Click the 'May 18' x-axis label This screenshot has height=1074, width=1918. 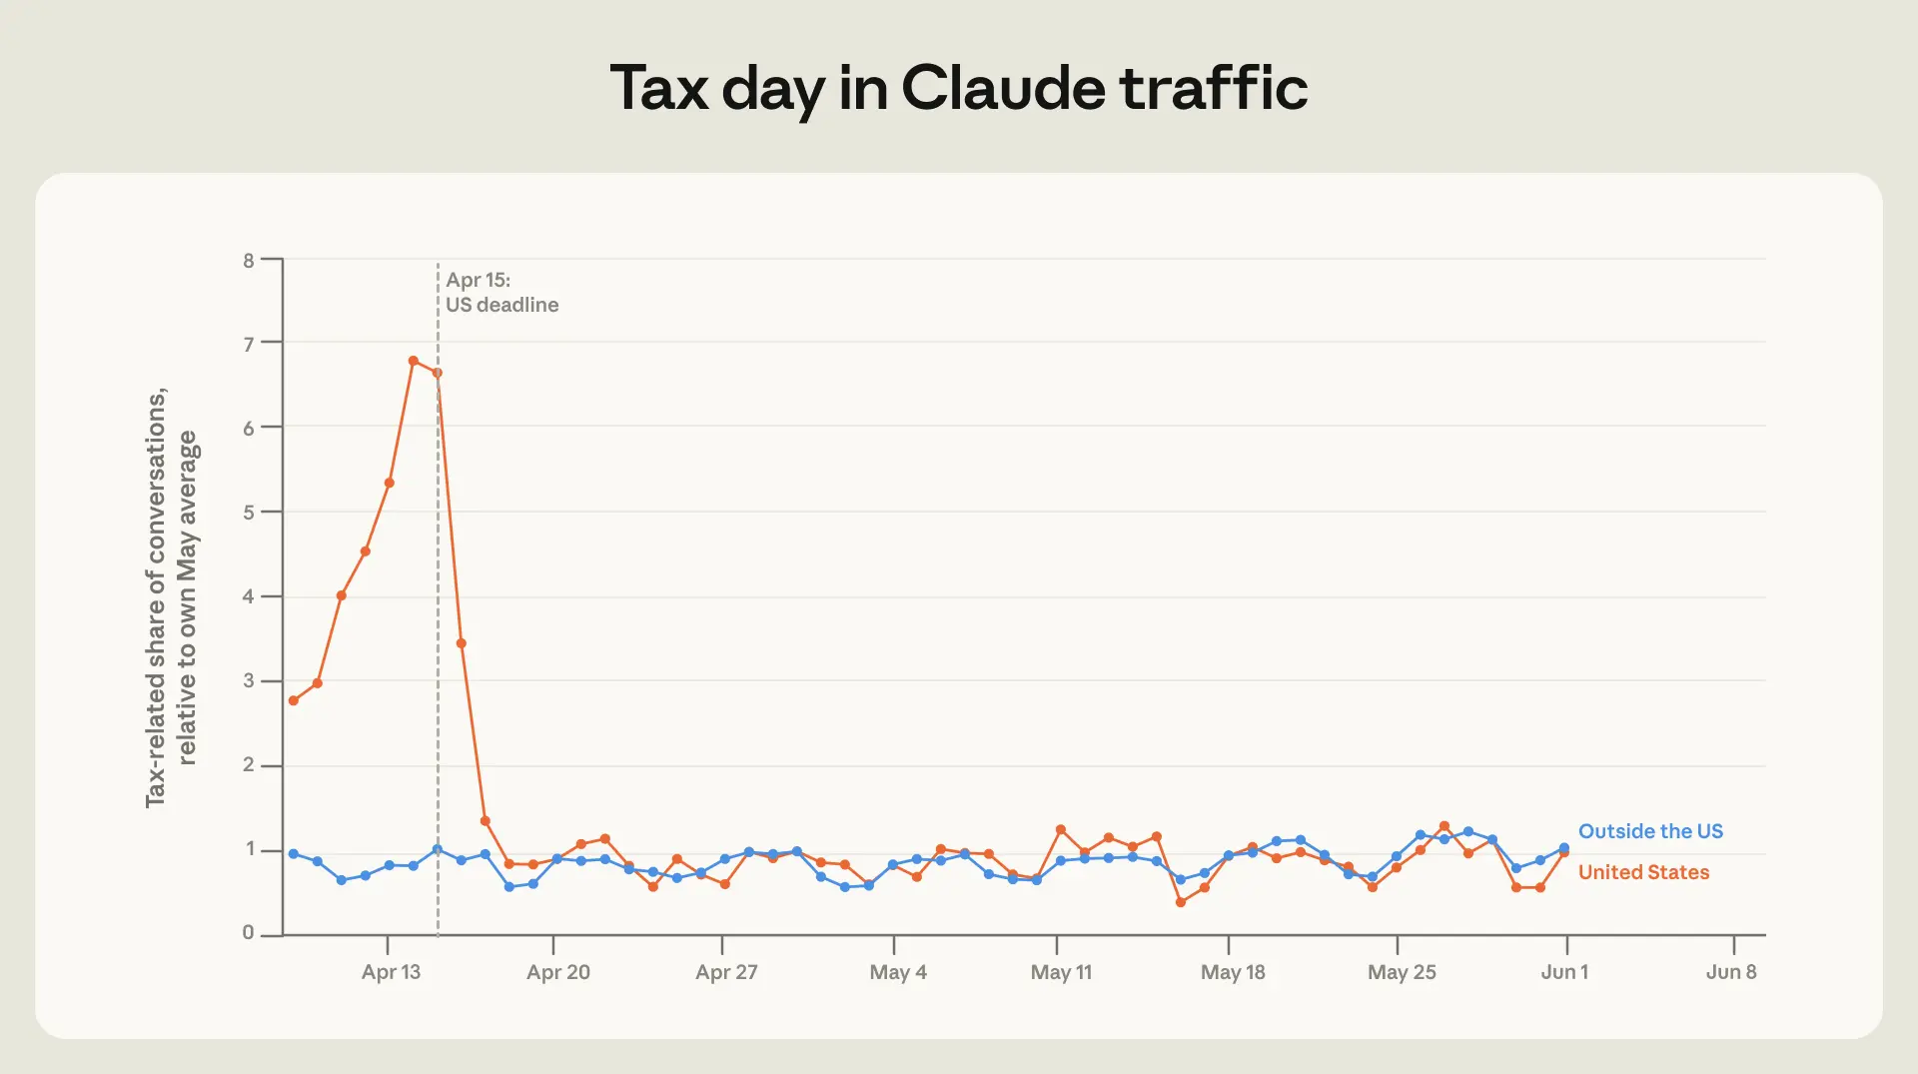click(x=1233, y=972)
